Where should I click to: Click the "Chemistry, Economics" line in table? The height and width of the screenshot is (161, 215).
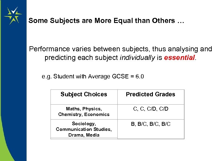point(84,114)
